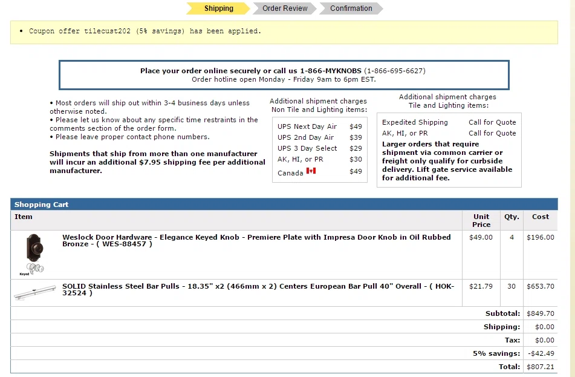Click the order hotline hours line

pyautogui.click(x=284, y=79)
